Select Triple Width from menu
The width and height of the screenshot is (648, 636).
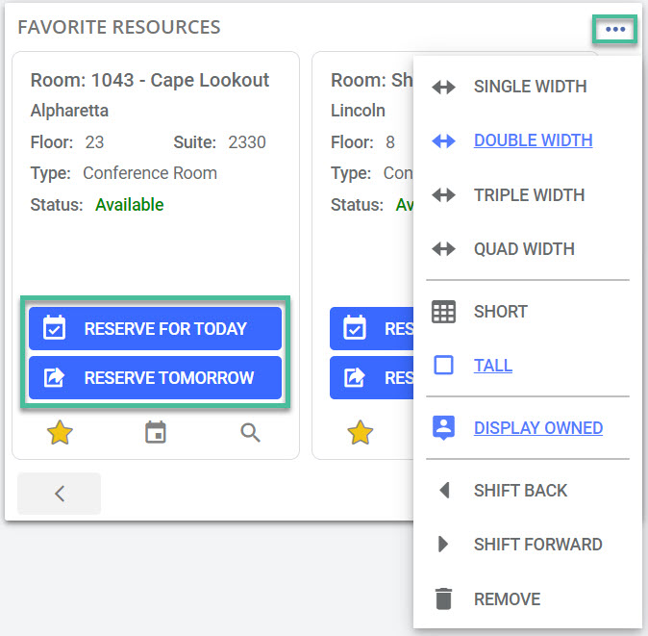click(529, 194)
